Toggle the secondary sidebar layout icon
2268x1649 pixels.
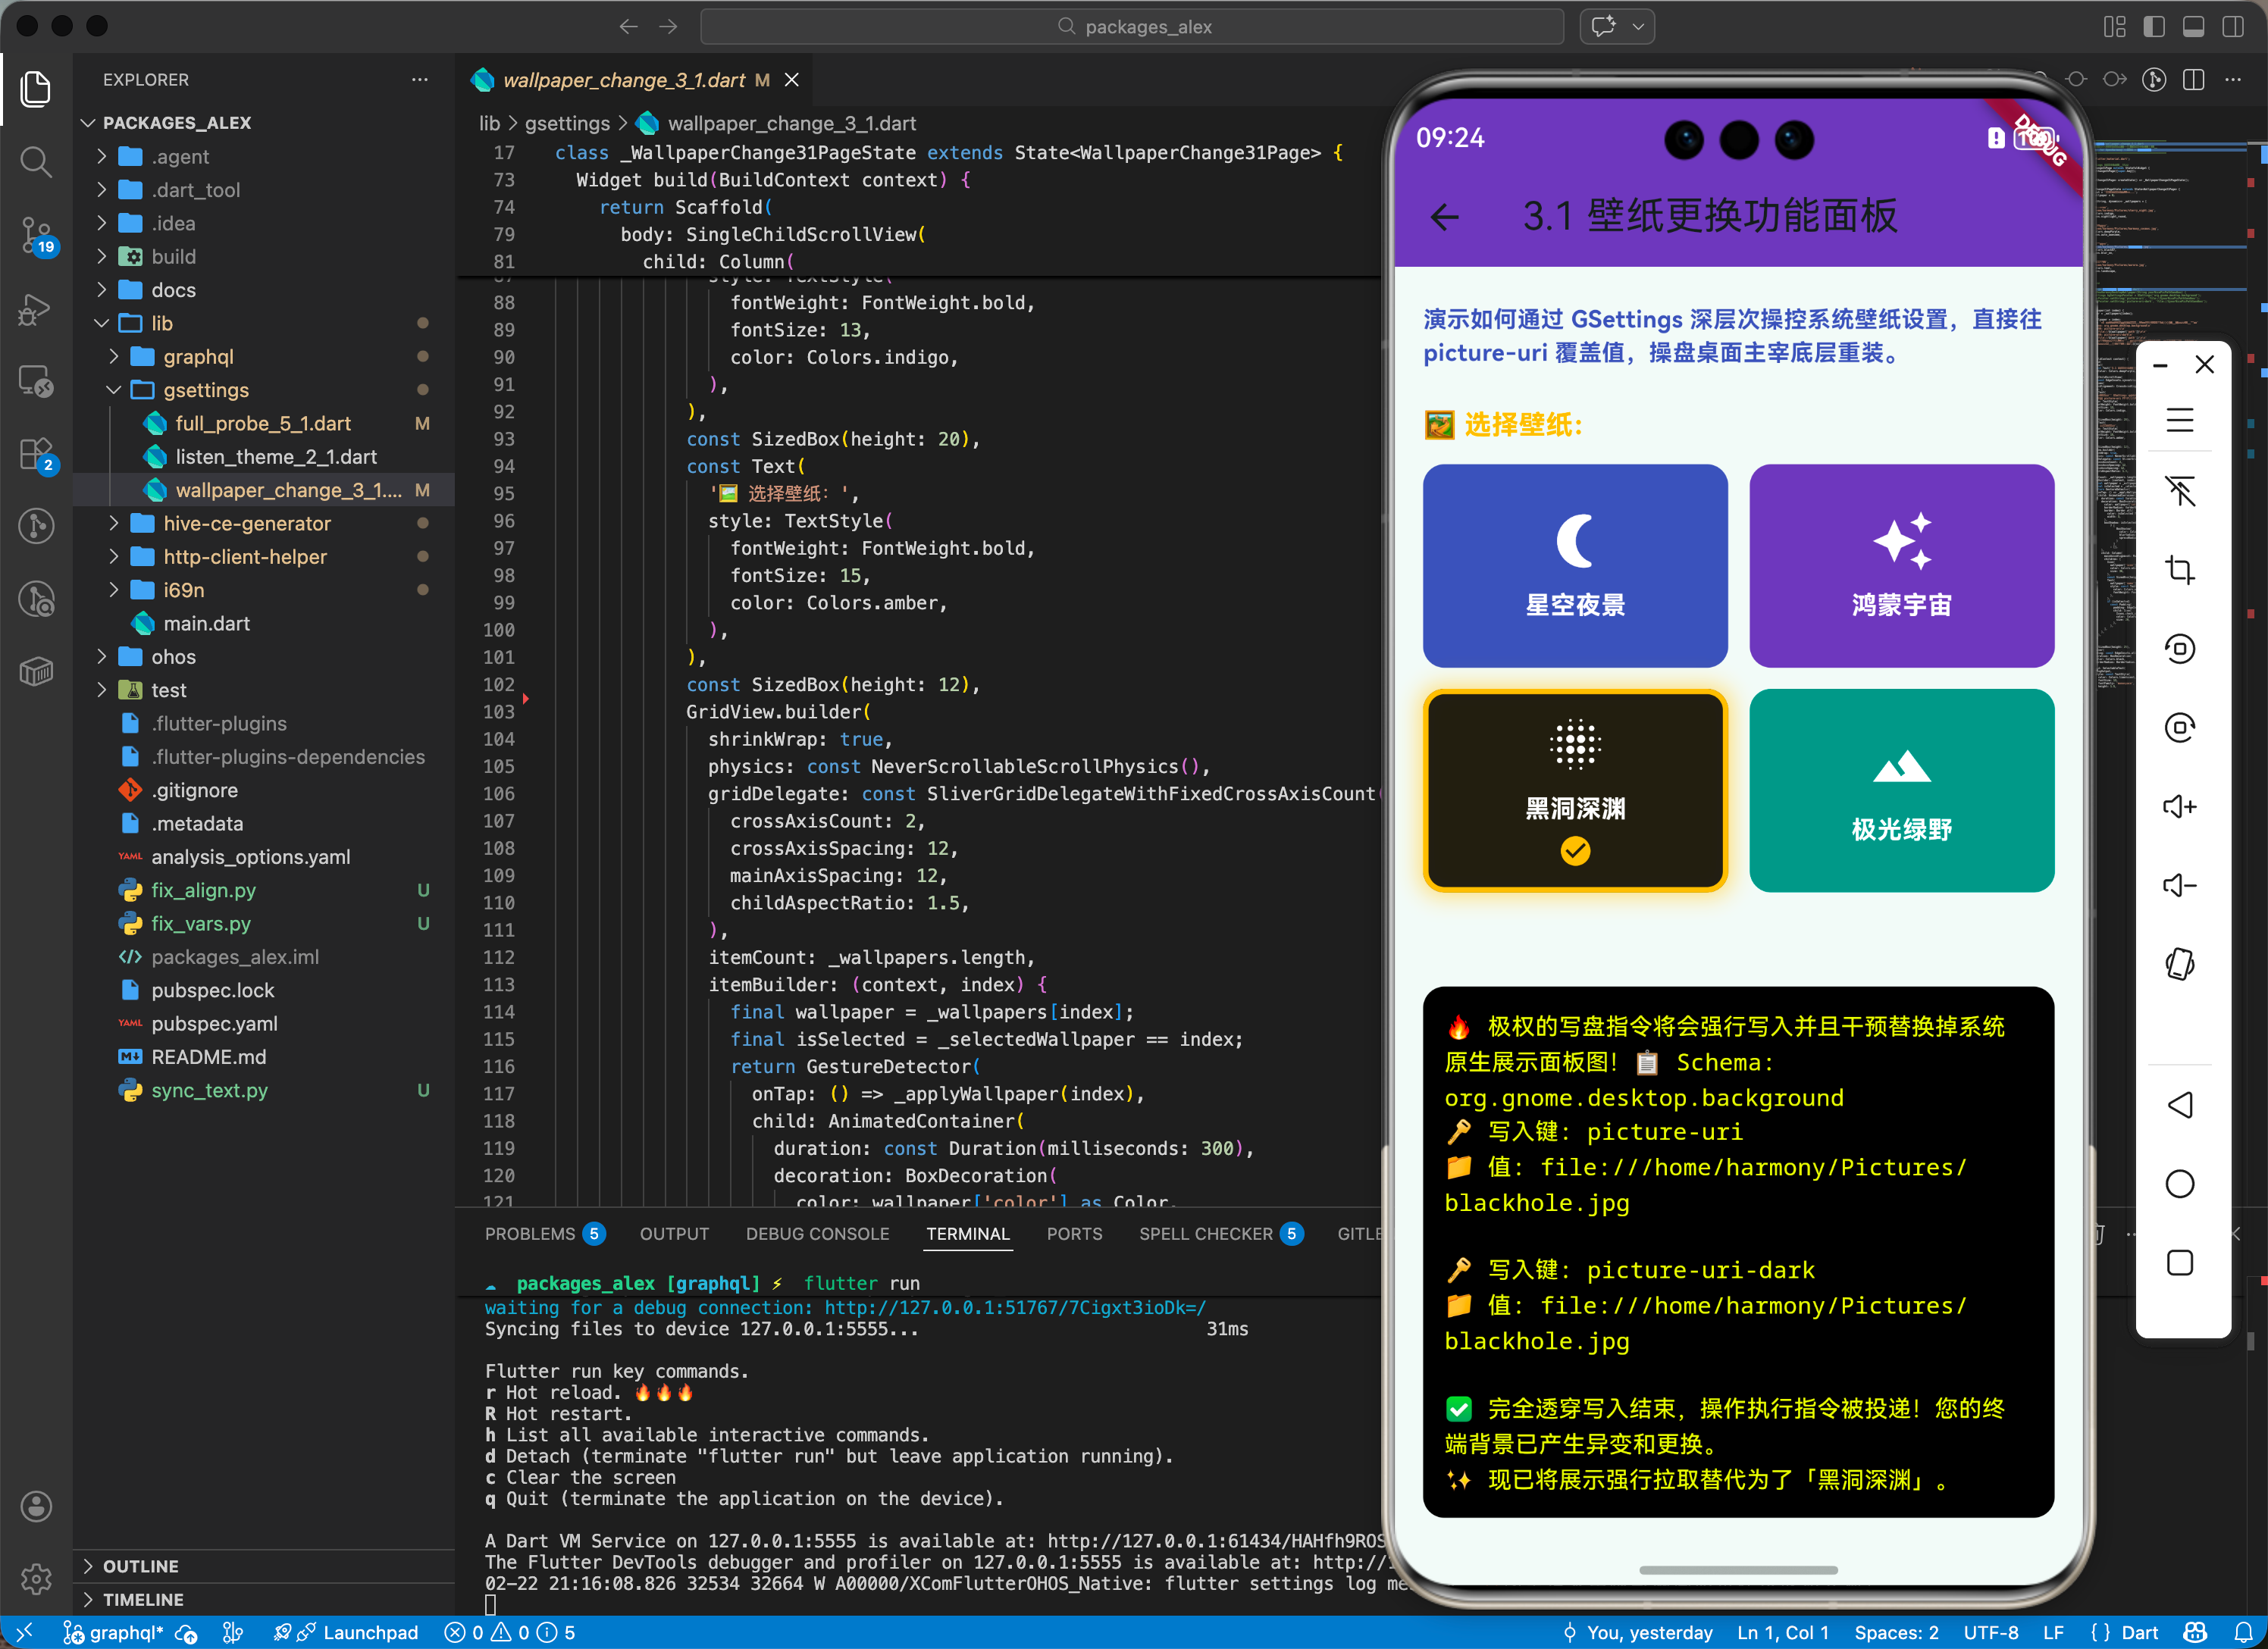(2232, 27)
